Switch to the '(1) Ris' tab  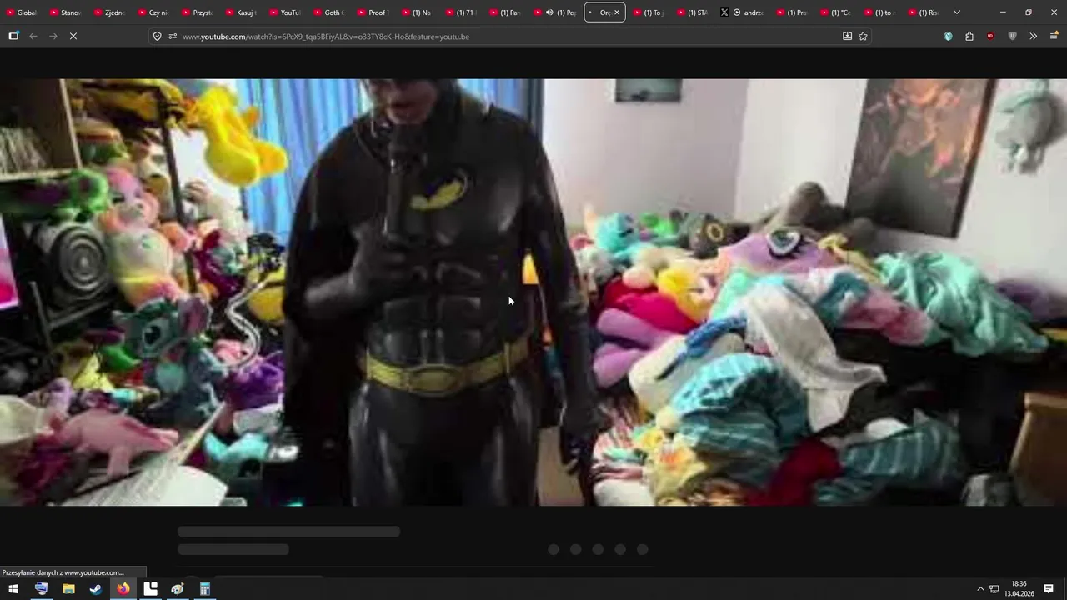click(x=924, y=12)
